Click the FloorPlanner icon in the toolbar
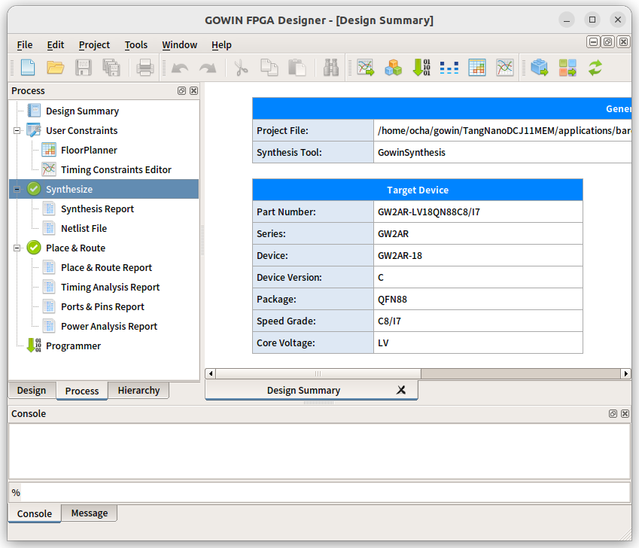This screenshot has width=639, height=548. [477, 68]
